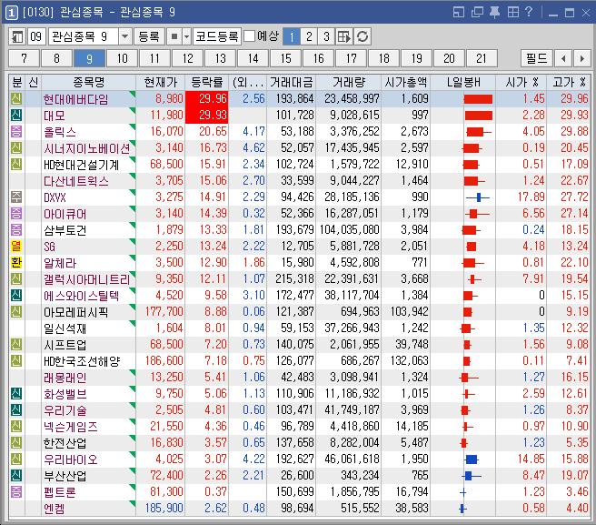Switch to watchlist tab 21

pyautogui.click(x=482, y=58)
